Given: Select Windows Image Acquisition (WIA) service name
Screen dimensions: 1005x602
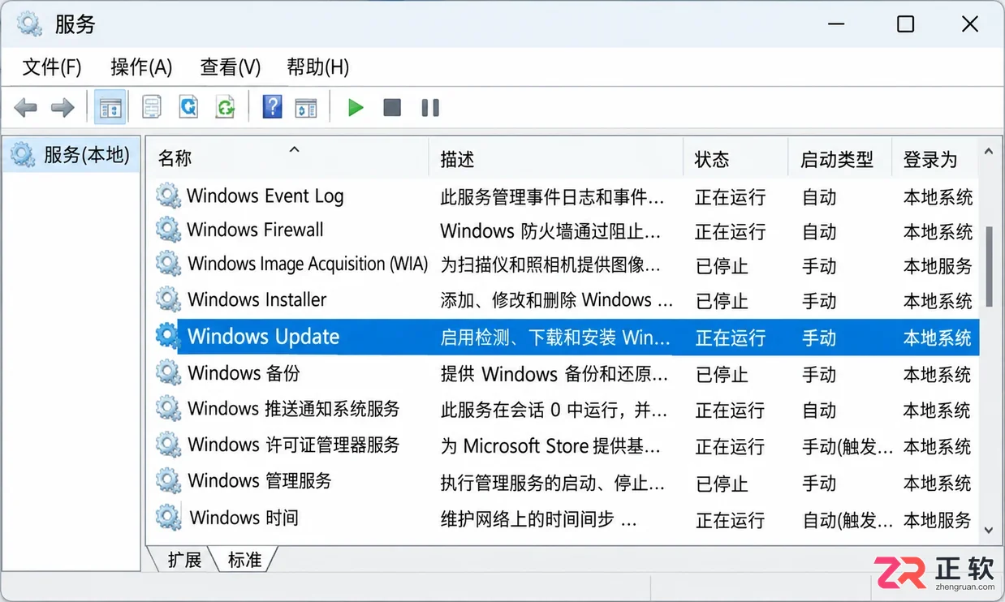Looking at the screenshot, I should click(308, 264).
